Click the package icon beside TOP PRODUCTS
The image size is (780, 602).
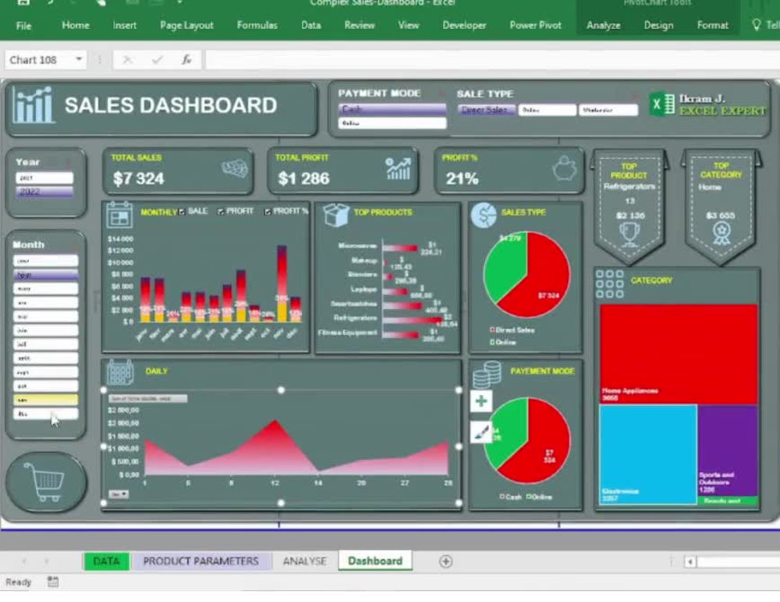pos(339,214)
